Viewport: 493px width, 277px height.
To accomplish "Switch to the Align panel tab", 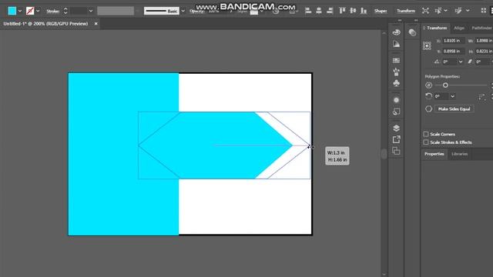I will tap(459, 28).
